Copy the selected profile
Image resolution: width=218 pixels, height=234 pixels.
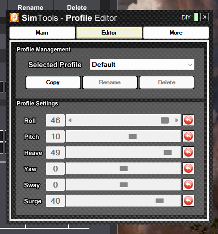tap(53, 82)
